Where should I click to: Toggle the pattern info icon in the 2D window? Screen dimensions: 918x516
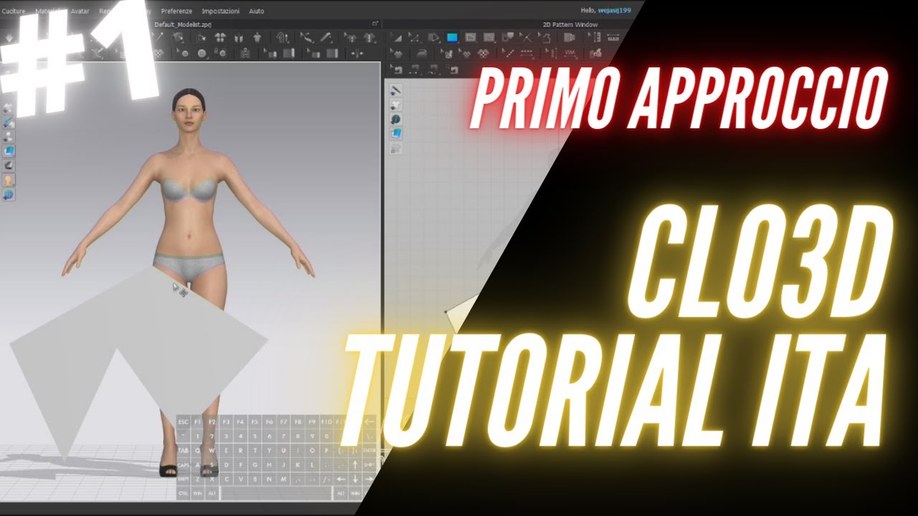[396, 119]
